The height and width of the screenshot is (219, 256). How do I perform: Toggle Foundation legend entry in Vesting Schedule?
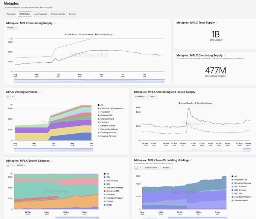[104, 112]
